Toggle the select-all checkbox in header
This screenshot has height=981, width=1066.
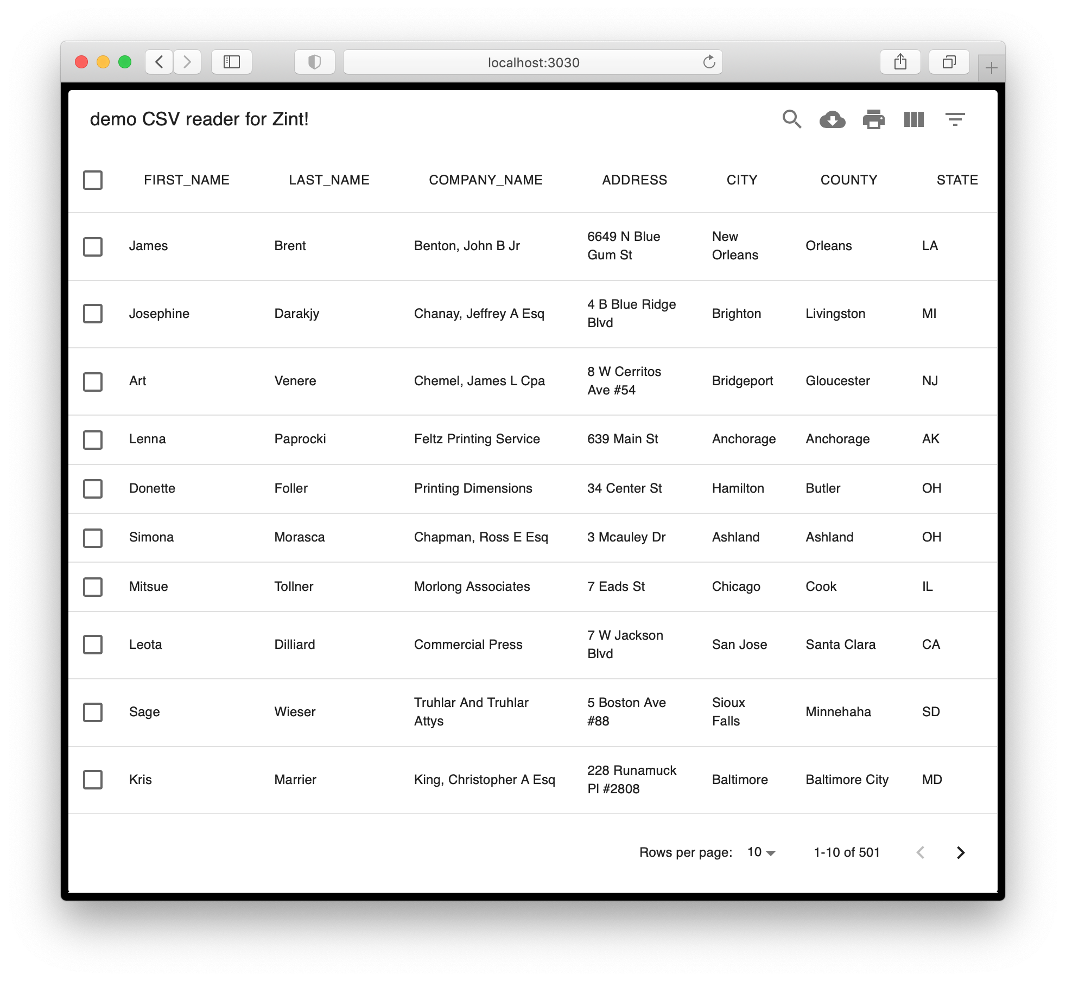coord(93,179)
